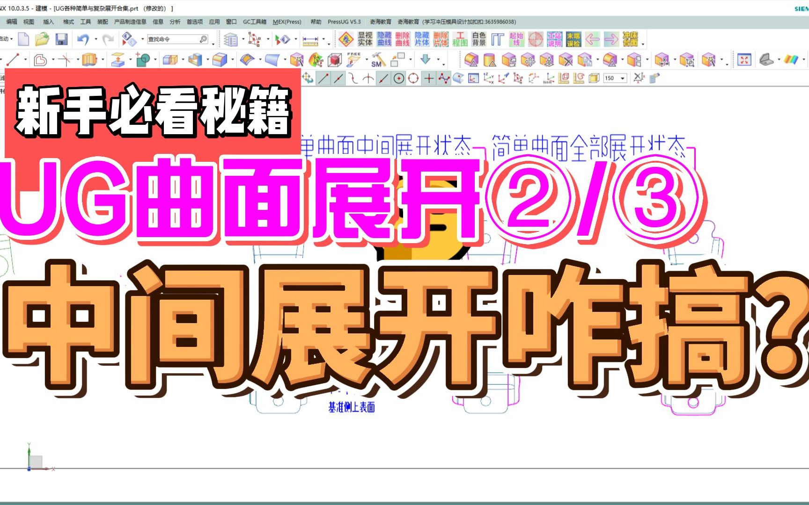The image size is (809, 505).
Task: Click the pink left arrow icon
Action: [592, 39]
